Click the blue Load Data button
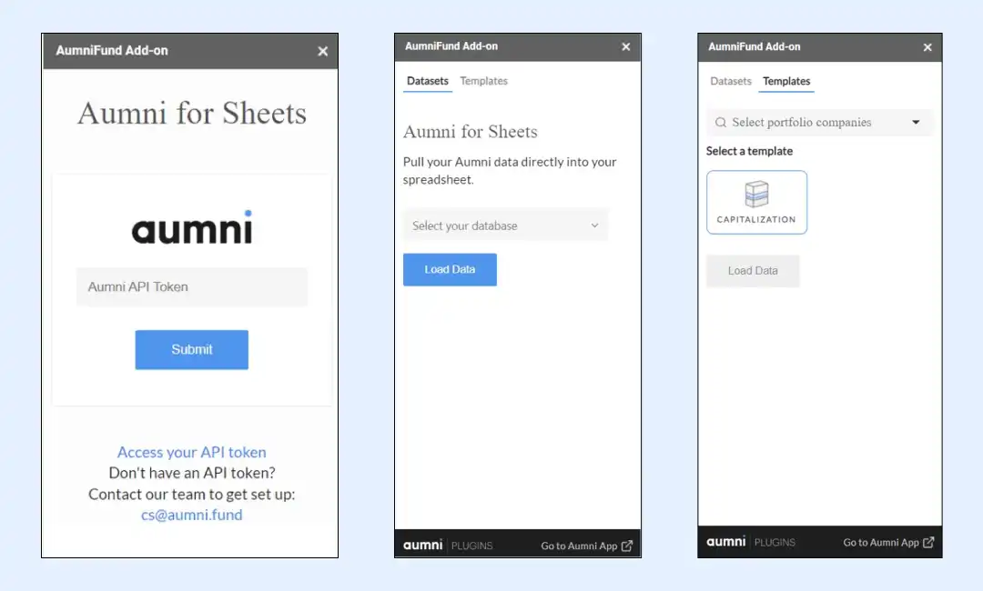The height and width of the screenshot is (591, 983). (451, 269)
